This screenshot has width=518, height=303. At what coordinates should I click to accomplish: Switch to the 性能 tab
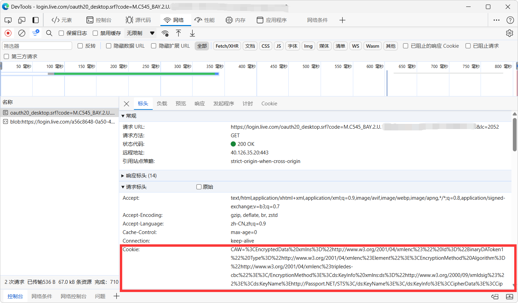[205, 20]
